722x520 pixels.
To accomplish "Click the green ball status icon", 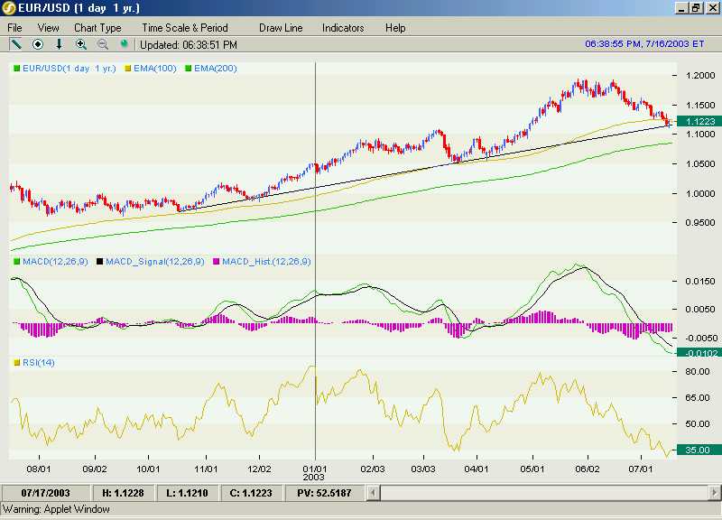I will point(124,44).
